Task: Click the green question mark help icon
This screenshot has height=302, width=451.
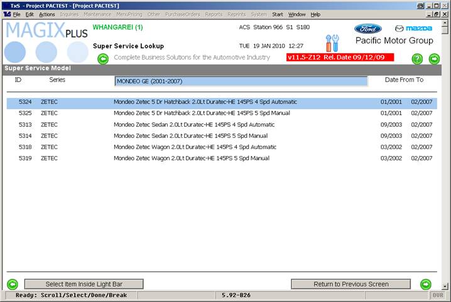Action: click(417, 59)
